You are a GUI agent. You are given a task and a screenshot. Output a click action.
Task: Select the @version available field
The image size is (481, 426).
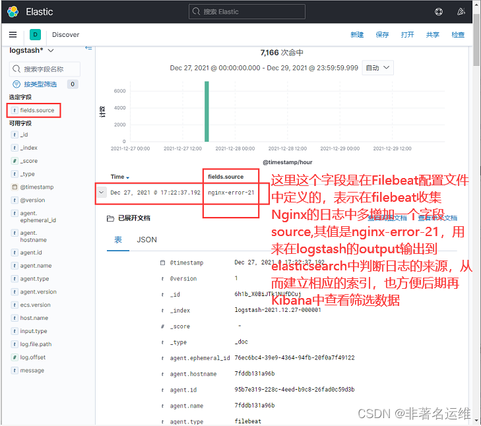(x=32, y=200)
